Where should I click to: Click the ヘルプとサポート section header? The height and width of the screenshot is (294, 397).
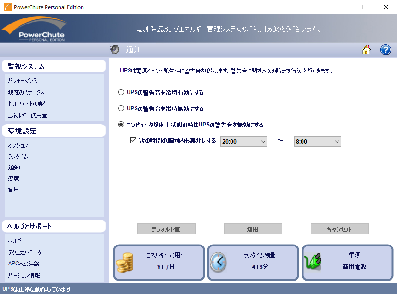click(x=53, y=226)
